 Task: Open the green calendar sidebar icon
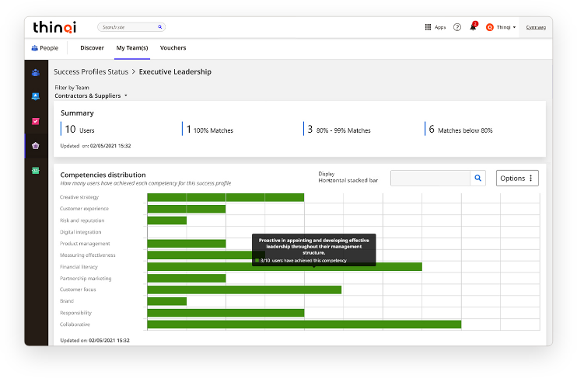click(36, 170)
